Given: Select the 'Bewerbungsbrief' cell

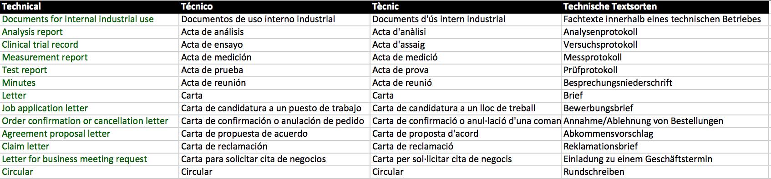Looking at the screenshot, I should pos(666,108).
